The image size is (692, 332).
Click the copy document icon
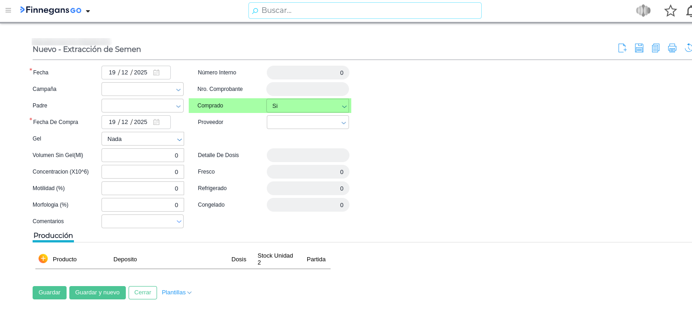pyautogui.click(x=655, y=48)
